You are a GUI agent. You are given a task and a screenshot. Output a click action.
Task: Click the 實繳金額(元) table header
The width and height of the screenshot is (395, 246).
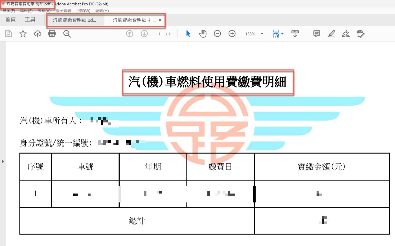tap(322, 167)
